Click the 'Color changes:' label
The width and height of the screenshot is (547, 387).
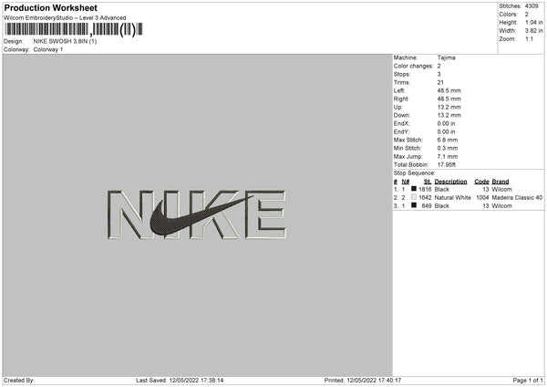[x=413, y=66]
